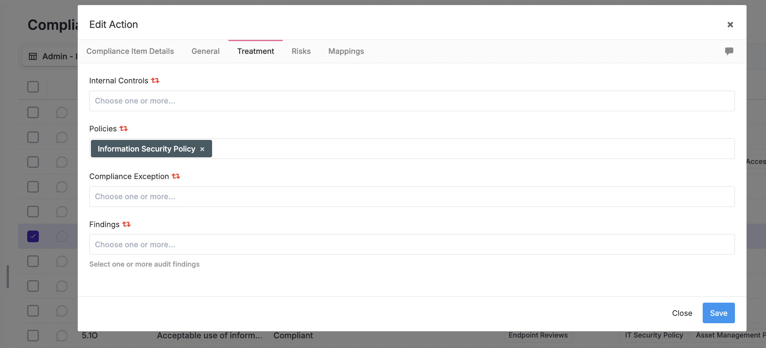
Task: Expand the Findings selection dropdown
Action: click(x=412, y=245)
